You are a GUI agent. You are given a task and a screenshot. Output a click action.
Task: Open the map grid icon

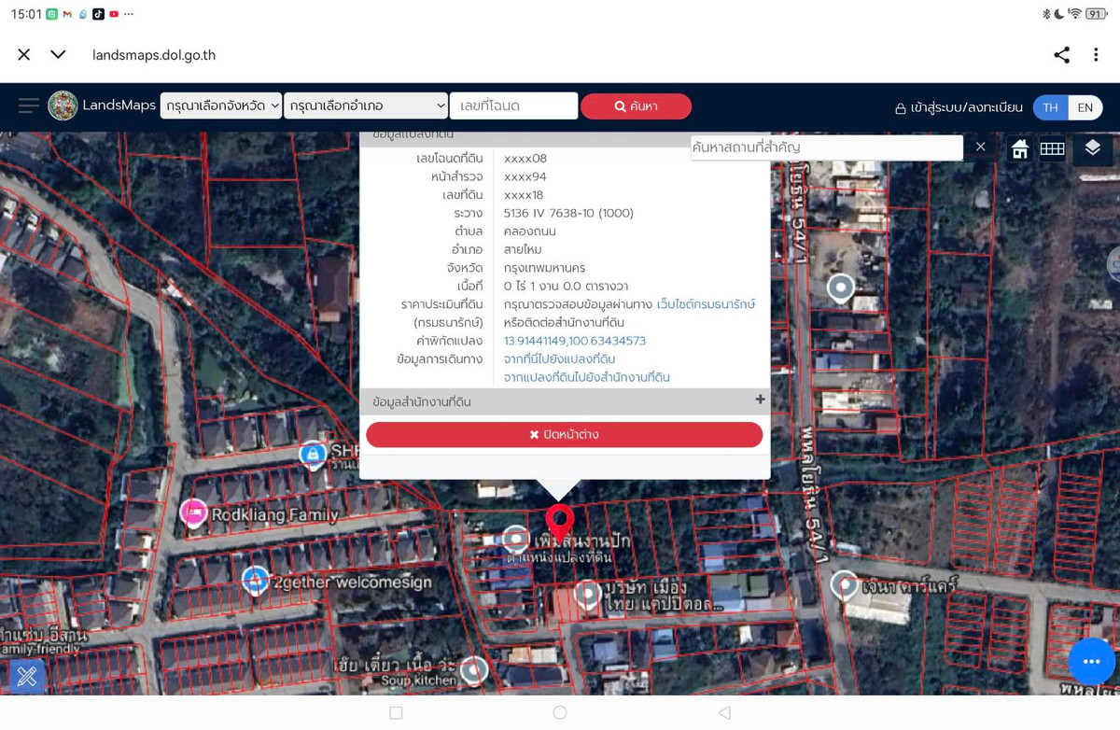[1052, 148]
